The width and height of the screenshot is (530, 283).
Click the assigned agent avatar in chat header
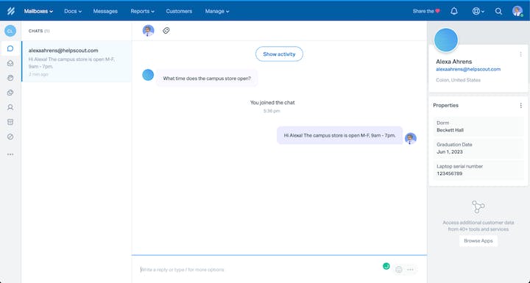pos(148,30)
